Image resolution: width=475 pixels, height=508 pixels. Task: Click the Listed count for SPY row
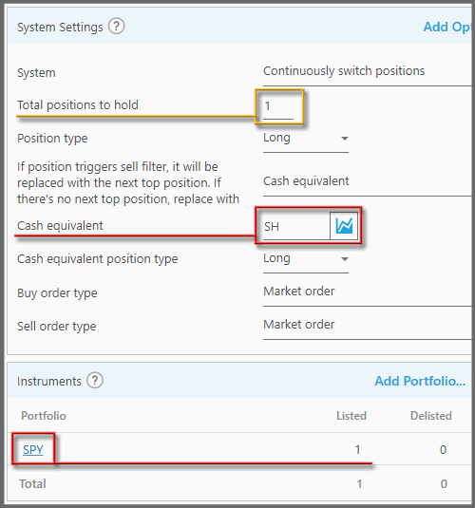point(357,450)
